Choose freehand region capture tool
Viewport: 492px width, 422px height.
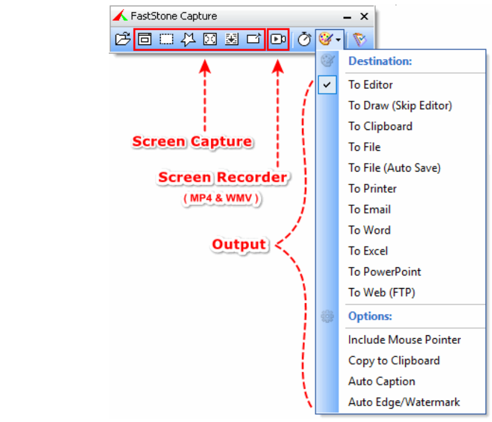click(188, 39)
